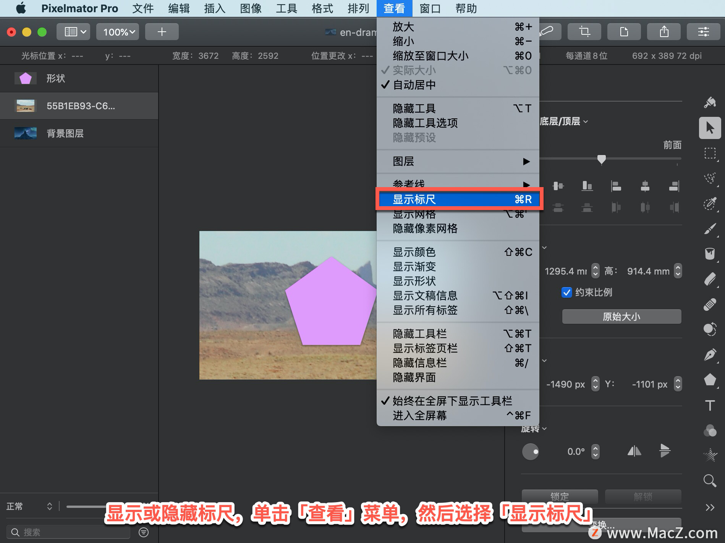Choose 进入全屏幕 menu item
This screenshot has height=543, width=725.
(x=458, y=415)
